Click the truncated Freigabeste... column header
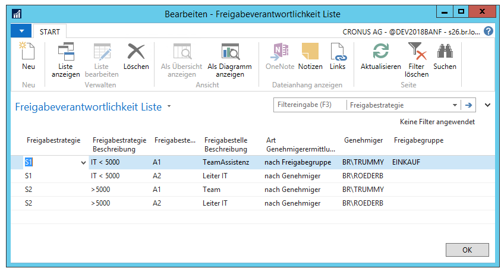This screenshot has width=501, height=271. [175, 140]
